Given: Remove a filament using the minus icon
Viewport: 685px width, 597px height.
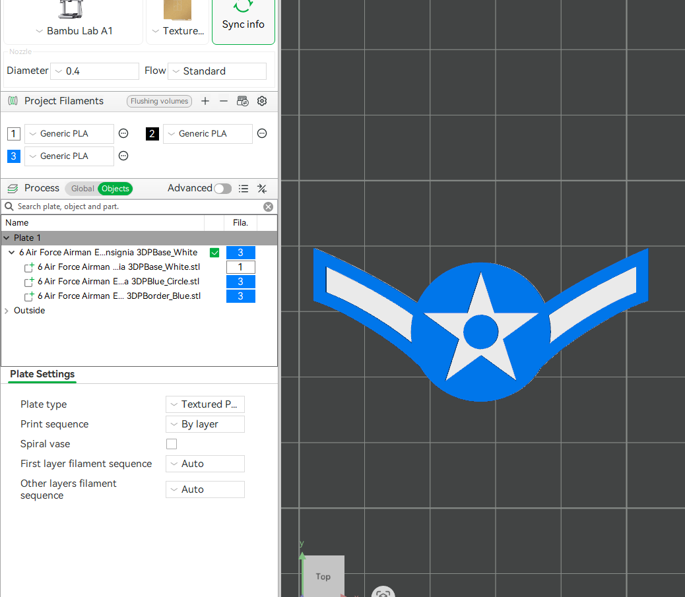Looking at the screenshot, I should pos(224,101).
